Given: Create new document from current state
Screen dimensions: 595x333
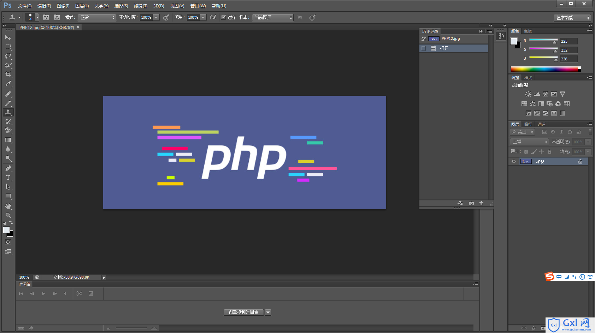Looking at the screenshot, I should pos(460,203).
